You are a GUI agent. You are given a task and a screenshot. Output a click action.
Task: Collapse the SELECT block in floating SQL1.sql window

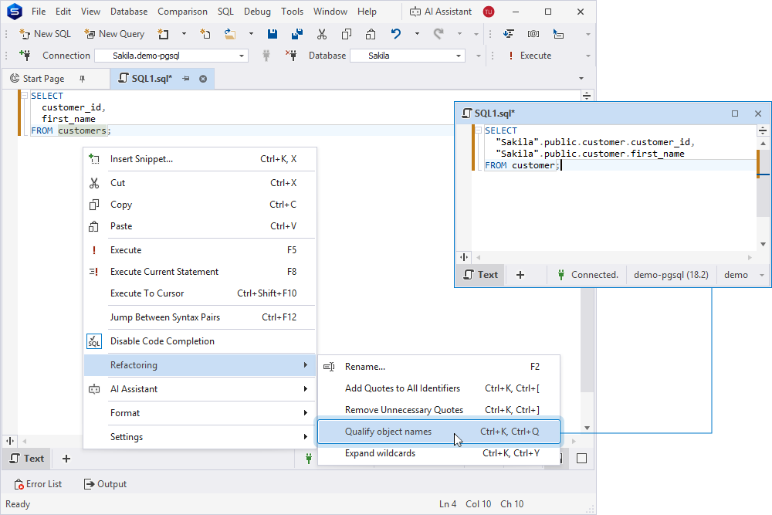(x=478, y=130)
